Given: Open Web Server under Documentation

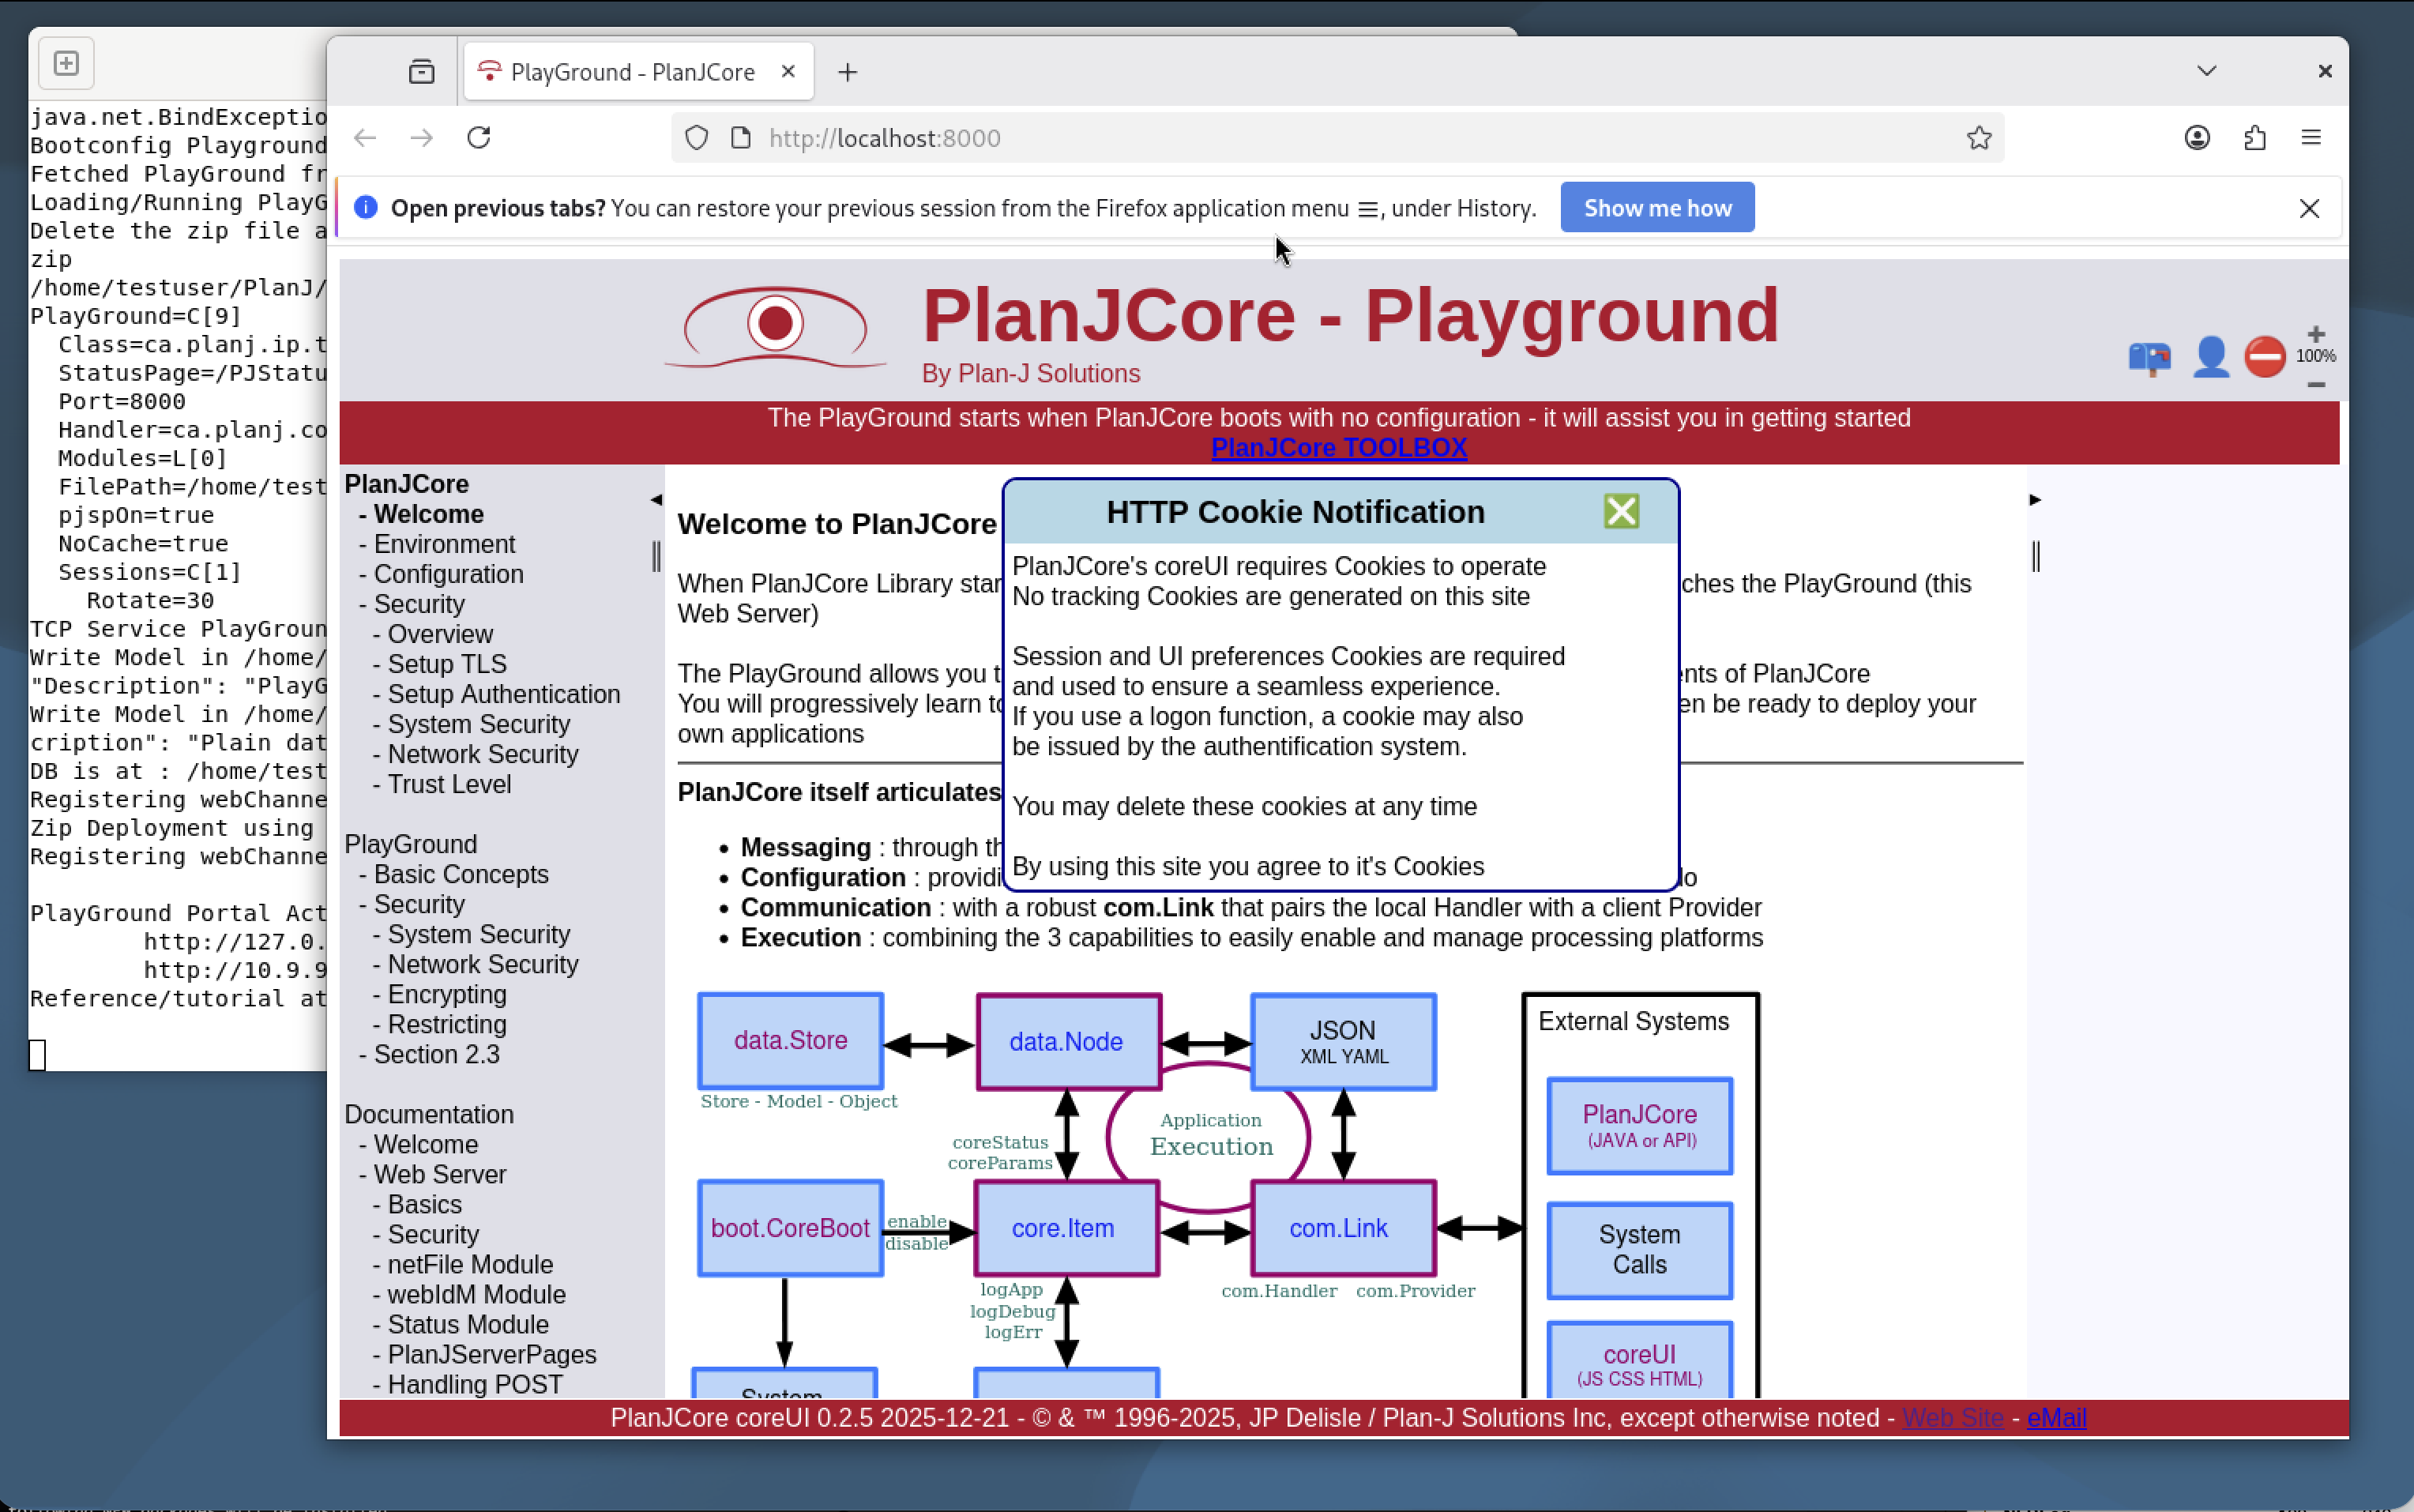Looking at the screenshot, I should pos(439,1174).
